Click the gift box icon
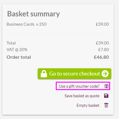 tap(107, 86)
